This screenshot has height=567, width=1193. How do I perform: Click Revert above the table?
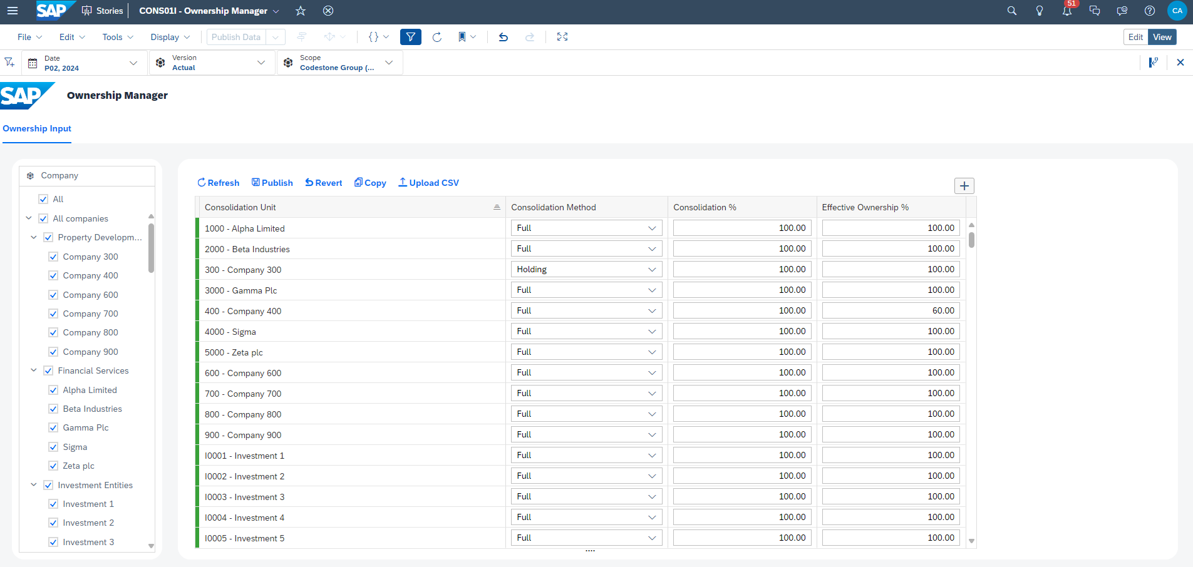[x=324, y=183]
